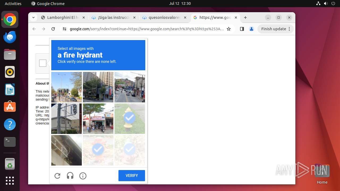The image size is (340, 191).
Task: Go forward to the next page
Action: [44, 29]
